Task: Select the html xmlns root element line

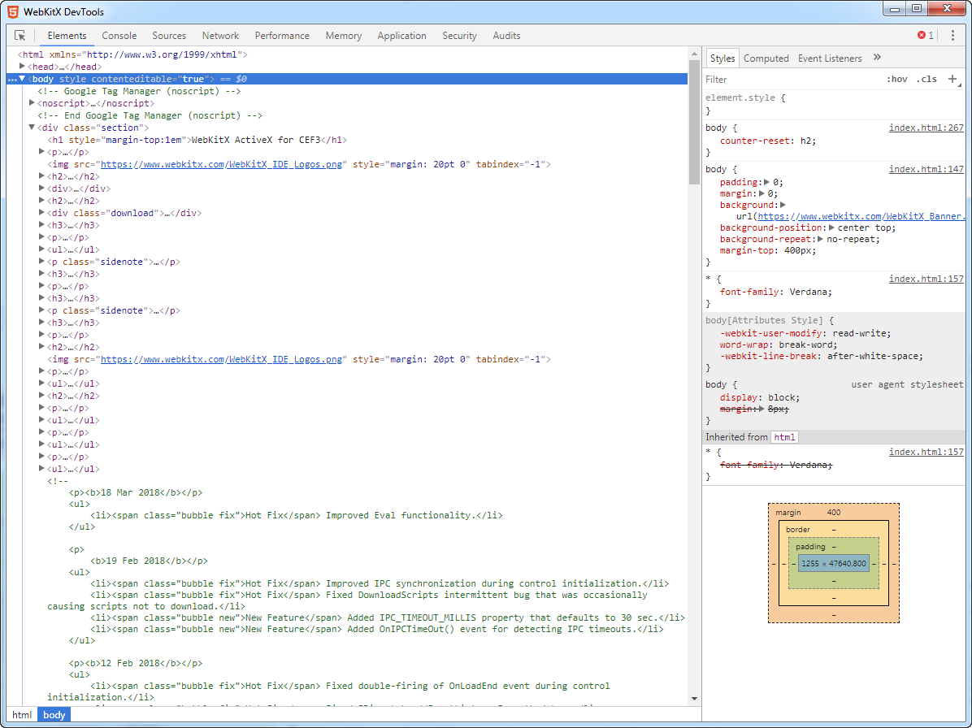Action: pos(132,54)
